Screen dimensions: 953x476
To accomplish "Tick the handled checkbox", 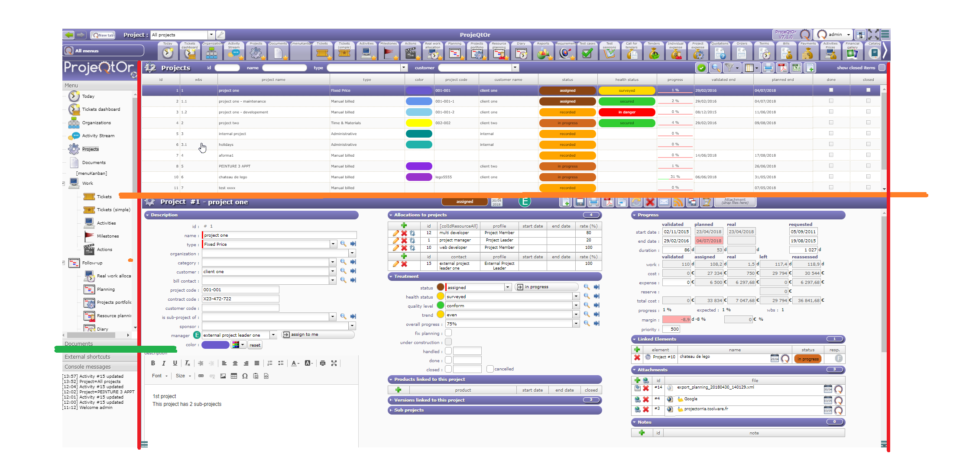I will coord(448,351).
